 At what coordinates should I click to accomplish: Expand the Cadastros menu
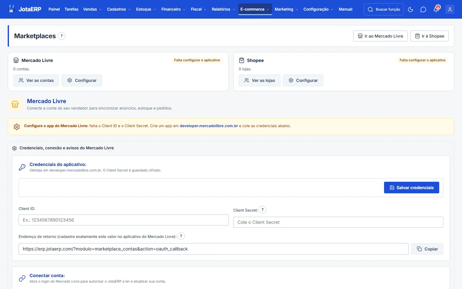tap(119, 9)
